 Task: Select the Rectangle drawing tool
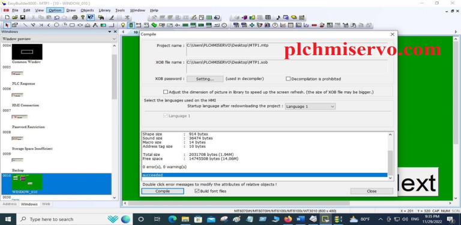(x=72, y=25)
